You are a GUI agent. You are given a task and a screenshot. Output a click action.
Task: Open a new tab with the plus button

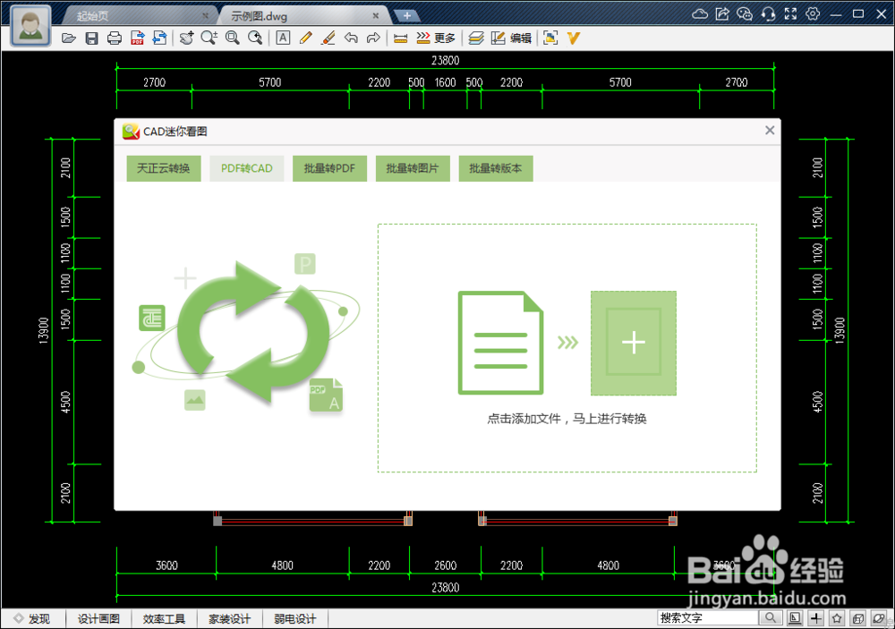pos(407,14)
